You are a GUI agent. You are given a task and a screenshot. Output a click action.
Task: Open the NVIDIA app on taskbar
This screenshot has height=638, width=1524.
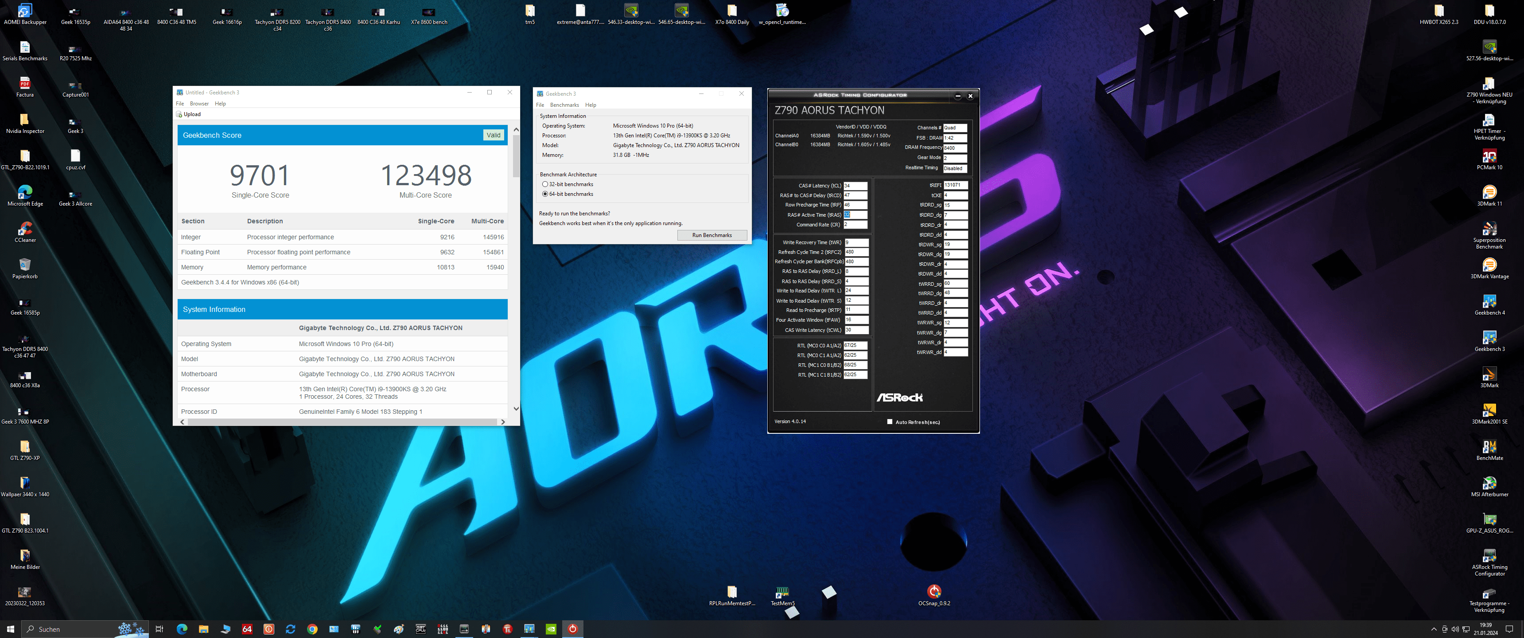coord(551,629)
